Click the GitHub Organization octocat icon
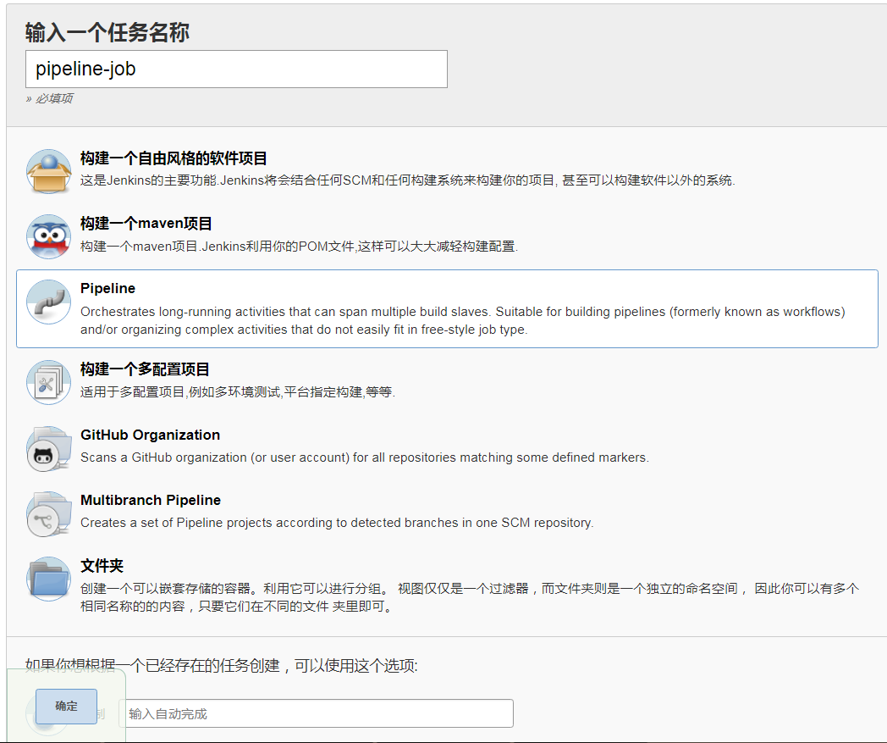Screen dimensions: 887x743 pyautogui.click(x=48, y=448)
